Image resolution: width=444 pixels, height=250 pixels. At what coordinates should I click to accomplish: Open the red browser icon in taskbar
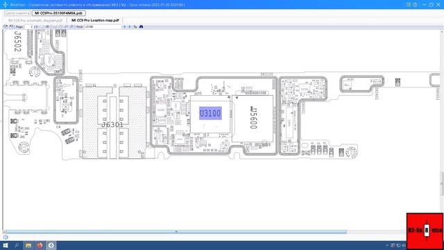(40, 245)
